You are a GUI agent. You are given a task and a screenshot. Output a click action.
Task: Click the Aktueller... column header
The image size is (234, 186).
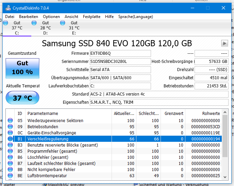[x=124, y=113]
